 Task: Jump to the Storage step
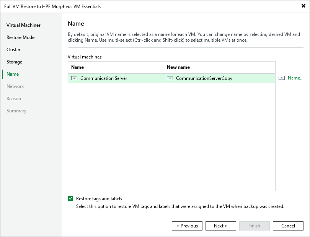(x=14, y=62)
